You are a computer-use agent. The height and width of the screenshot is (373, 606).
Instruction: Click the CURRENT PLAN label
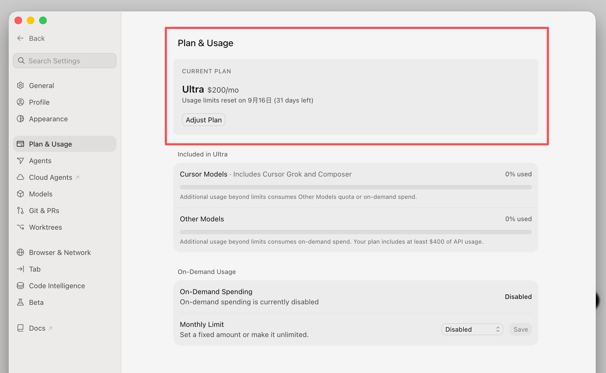(207, 71)
